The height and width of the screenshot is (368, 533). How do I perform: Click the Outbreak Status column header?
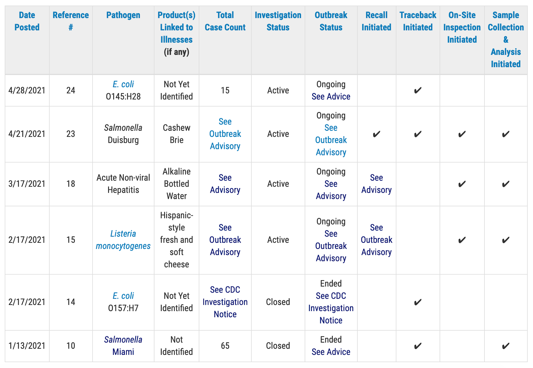click(x=331, y=21)
